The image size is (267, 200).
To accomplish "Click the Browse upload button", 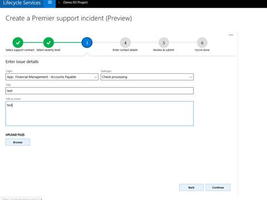I will tap(18, 142).
